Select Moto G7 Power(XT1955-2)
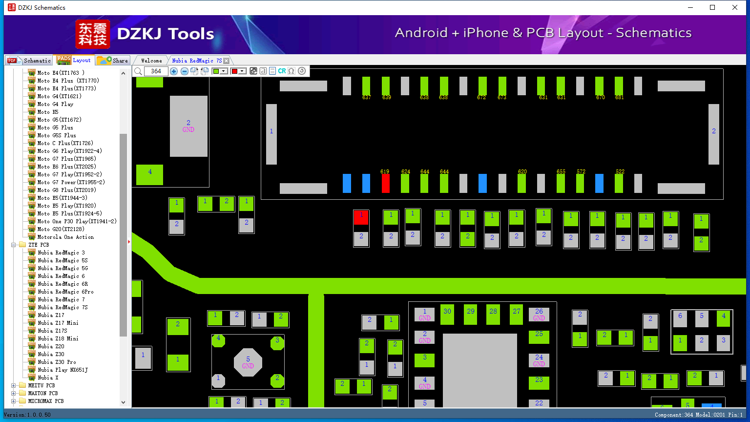The width and height of the screenshot is (750, 422). click(x=71, y=182)
